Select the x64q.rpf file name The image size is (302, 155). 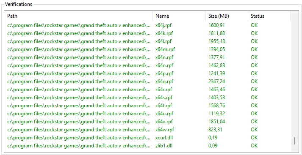click(x=164, y=82)
